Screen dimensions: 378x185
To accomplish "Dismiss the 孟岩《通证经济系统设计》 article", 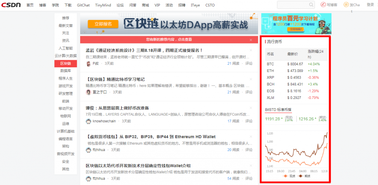I will coord(251,50).
